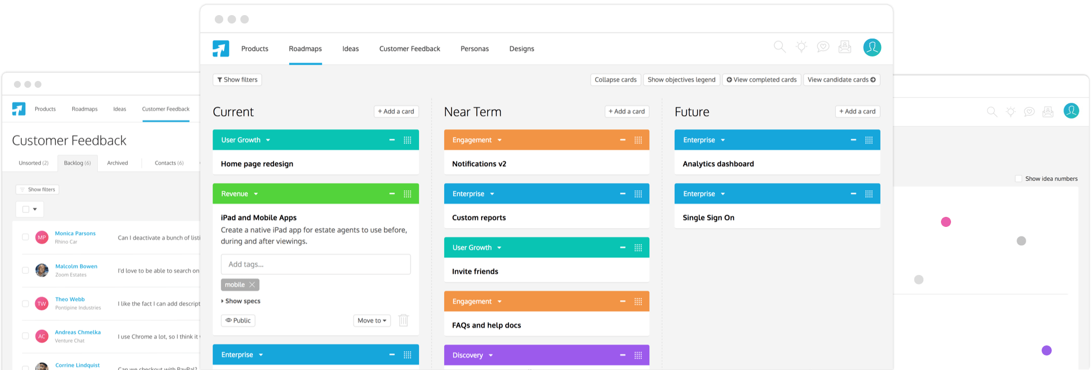Open the Designs section
Image resolution: width=1092 pixels, height=370 pixels.
click(x=521, y=49)
